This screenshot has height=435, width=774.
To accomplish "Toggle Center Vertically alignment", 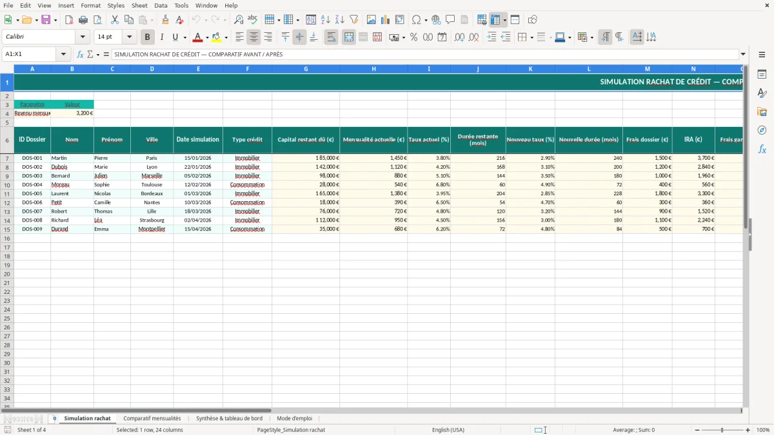I will click(299, 37).
